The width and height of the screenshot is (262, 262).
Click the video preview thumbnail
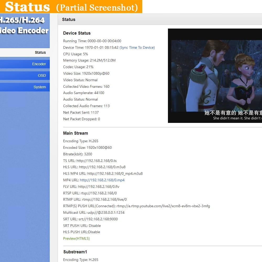click(215, 75)
